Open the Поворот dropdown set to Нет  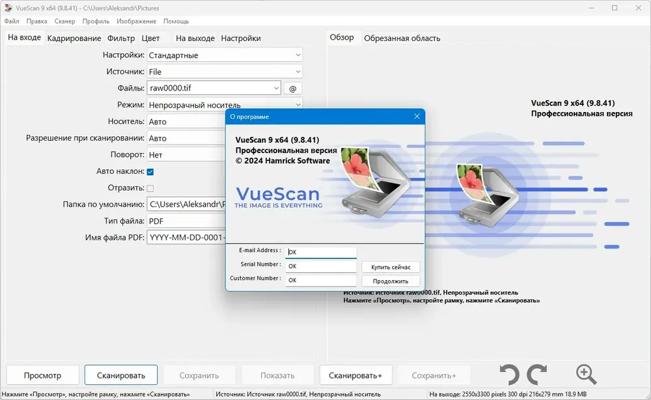click(x=186, y=155)
